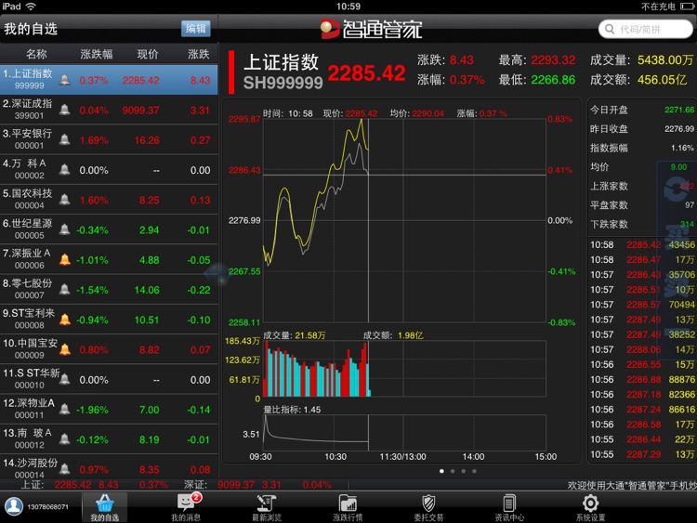Click the 10:59 clock in status bar
The image size is (697, 523).
[348, 7]
